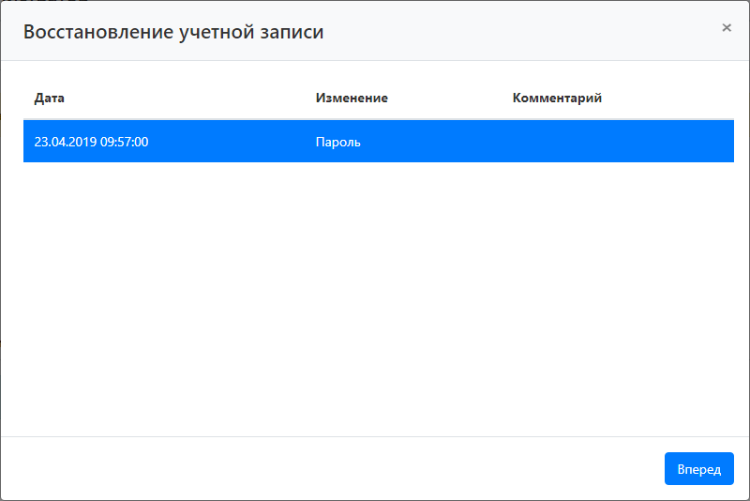Image resolution: width=750 pixels, height=501 pixels.
Task: Click the Дата column header
Action: point(50,98)
